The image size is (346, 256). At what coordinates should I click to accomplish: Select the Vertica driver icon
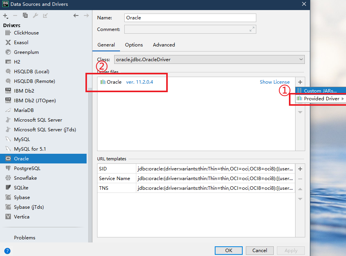8,217
